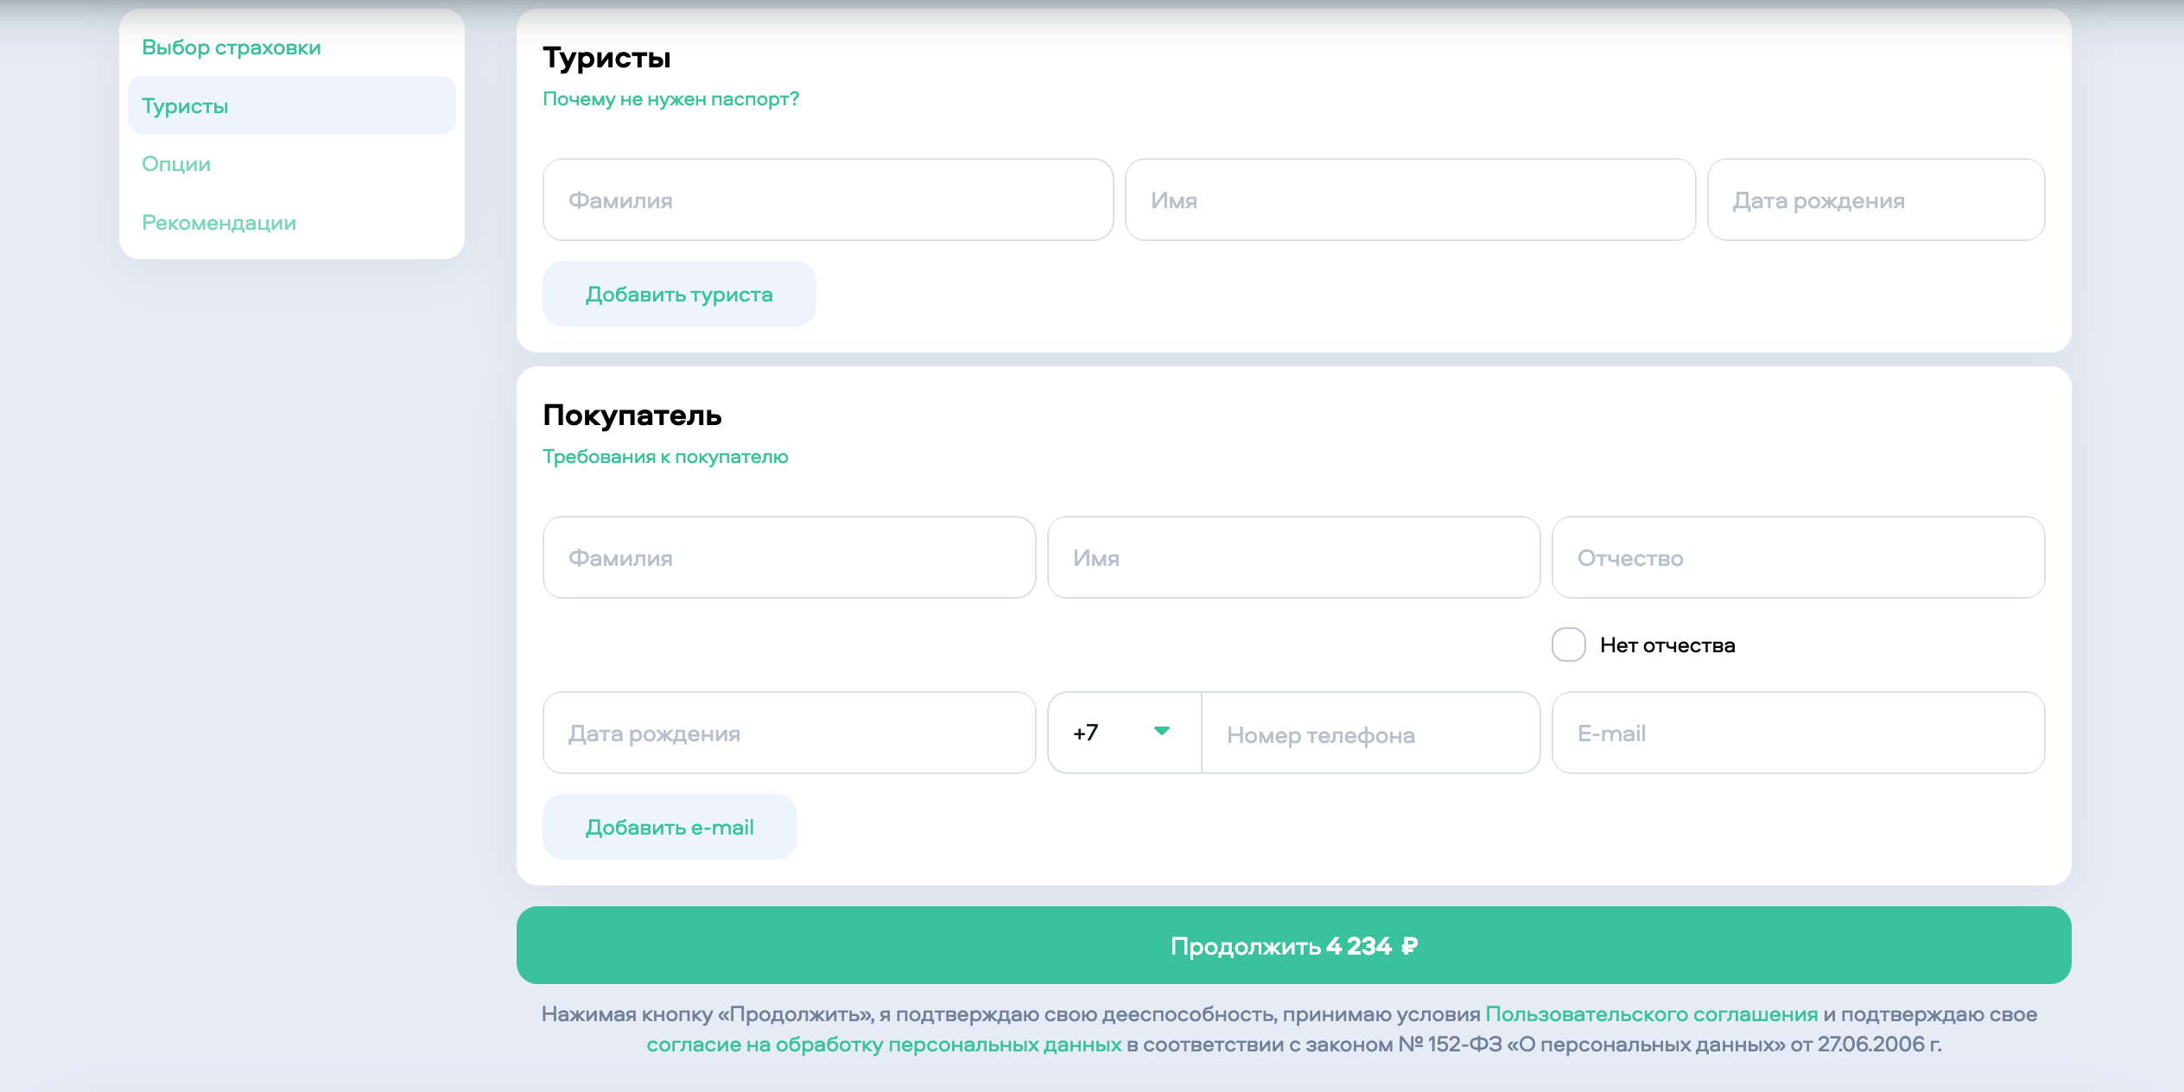Focus tourist 'Имя' input field
Viewport: 2184px width, 1092px height.
(x=1409, y=200)
